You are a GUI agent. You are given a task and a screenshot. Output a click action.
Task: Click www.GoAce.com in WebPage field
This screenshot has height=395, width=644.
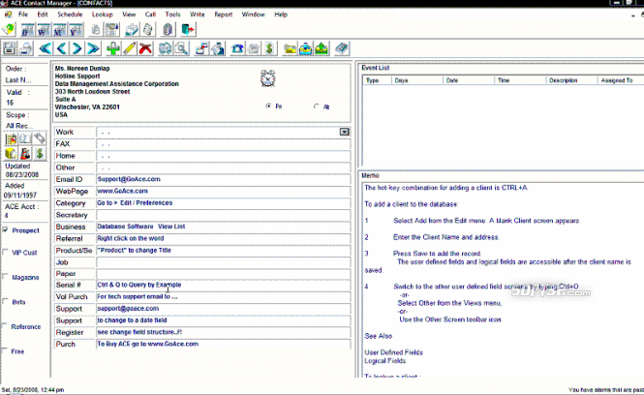click(x=122, y=191)
